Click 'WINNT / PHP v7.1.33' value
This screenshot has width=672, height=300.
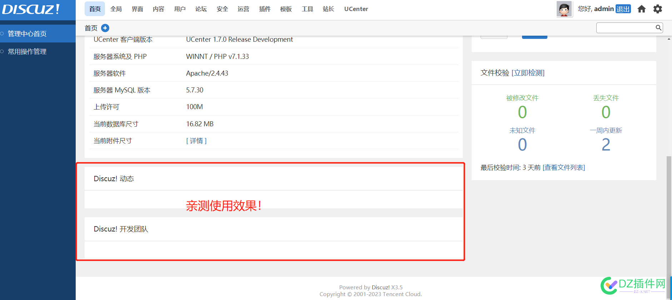217,56
